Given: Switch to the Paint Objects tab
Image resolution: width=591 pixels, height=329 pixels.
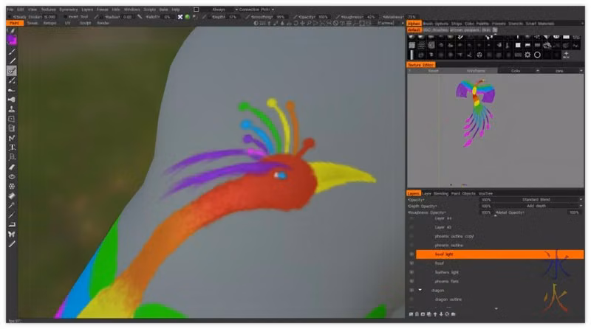Looking at the screenshot, I should coord(463,193).
